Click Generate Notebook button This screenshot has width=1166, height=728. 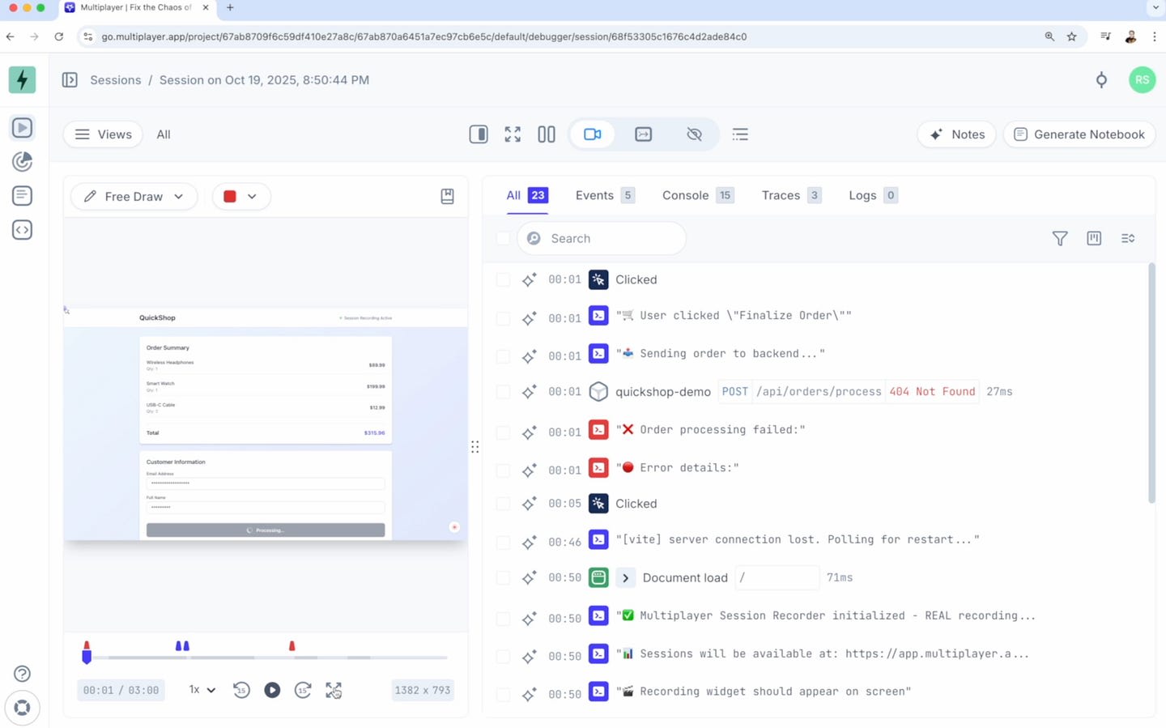[1079, 134]
